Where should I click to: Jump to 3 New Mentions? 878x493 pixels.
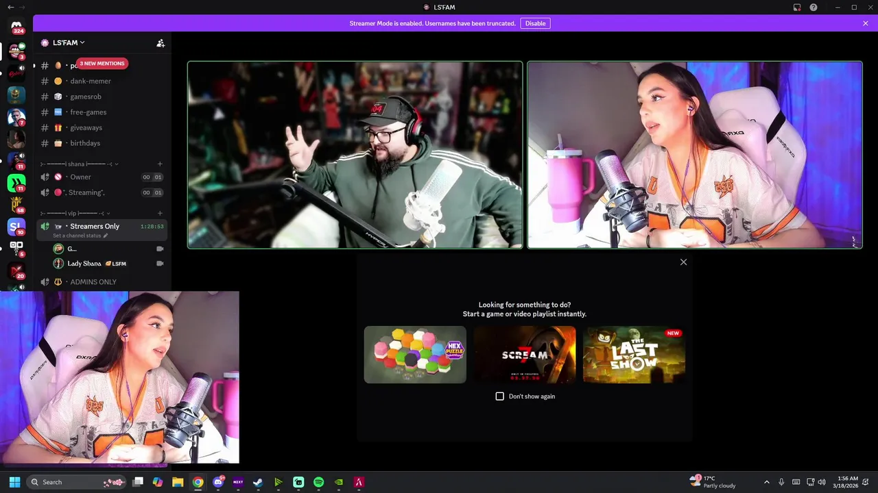click(x=102, y=64)
